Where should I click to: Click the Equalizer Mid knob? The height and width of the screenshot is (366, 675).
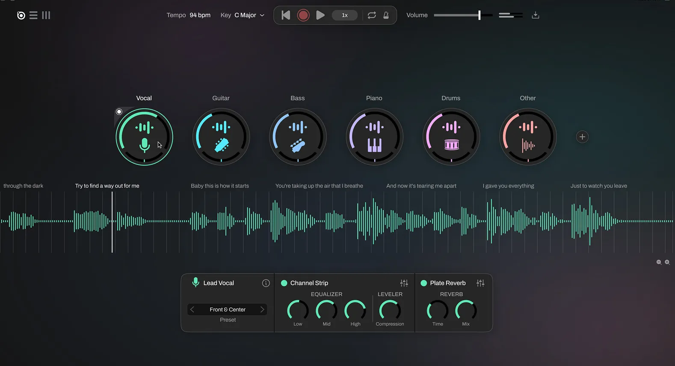326,310
